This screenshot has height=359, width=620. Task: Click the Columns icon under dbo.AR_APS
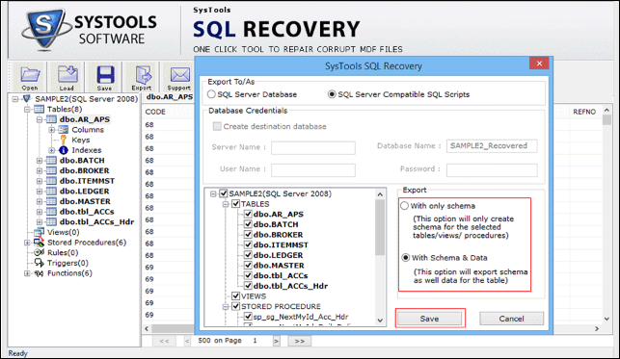64,129
